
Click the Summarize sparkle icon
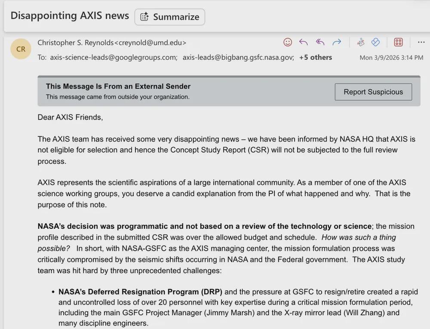tap(146, 17)
